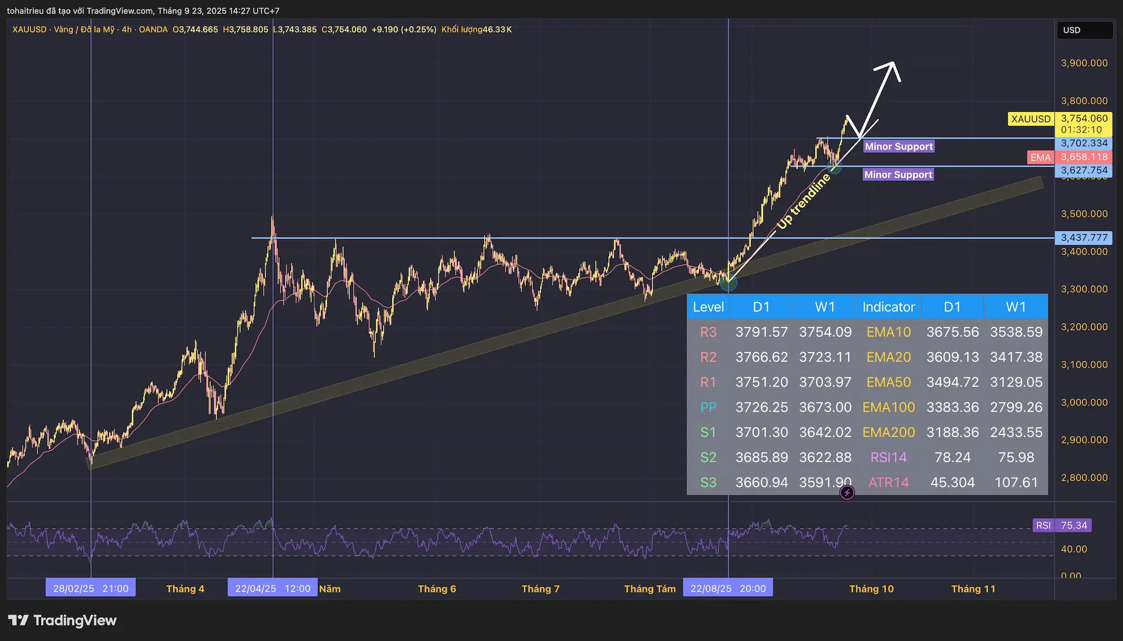Click the Indicator column header in table
The image size is (1123, 641).
click(x=888, y=307)
